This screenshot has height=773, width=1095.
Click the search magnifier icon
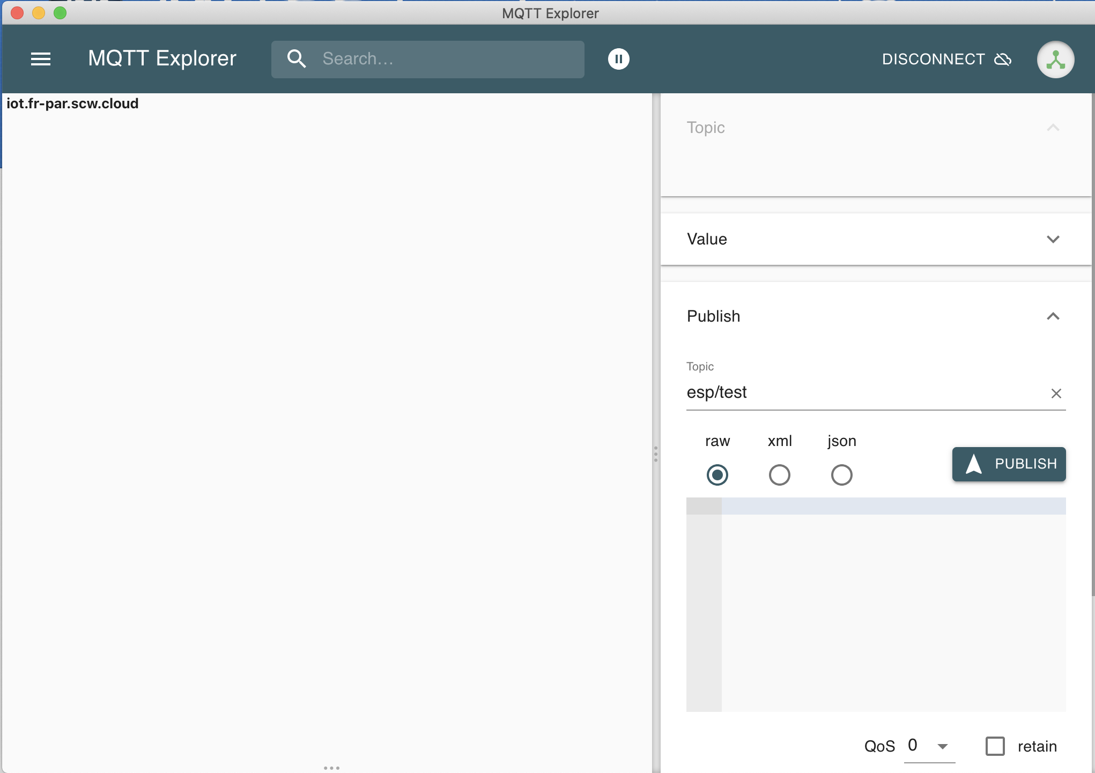click(297, 59)
